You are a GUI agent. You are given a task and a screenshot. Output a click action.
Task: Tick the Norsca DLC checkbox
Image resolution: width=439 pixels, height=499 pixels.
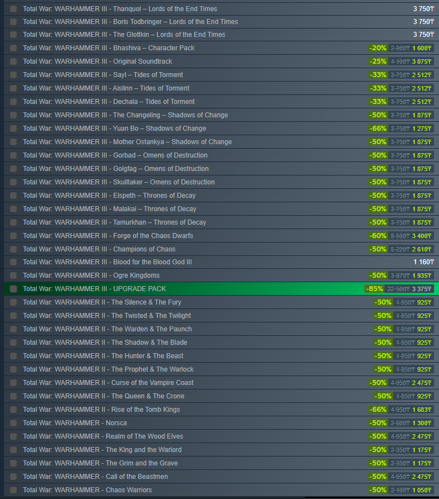(13, 423)
